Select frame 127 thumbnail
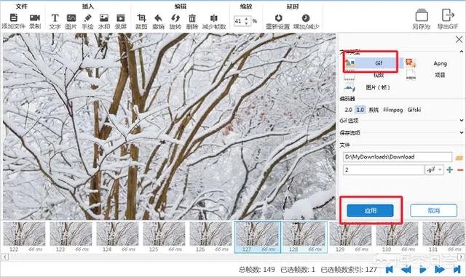The image size is (466, 277). [x=258, y=237]
